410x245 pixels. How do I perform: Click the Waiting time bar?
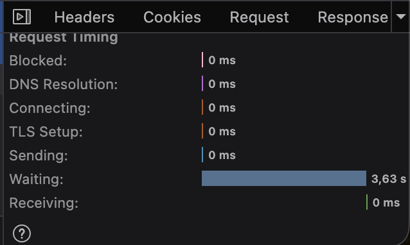(x=284, y=178)
